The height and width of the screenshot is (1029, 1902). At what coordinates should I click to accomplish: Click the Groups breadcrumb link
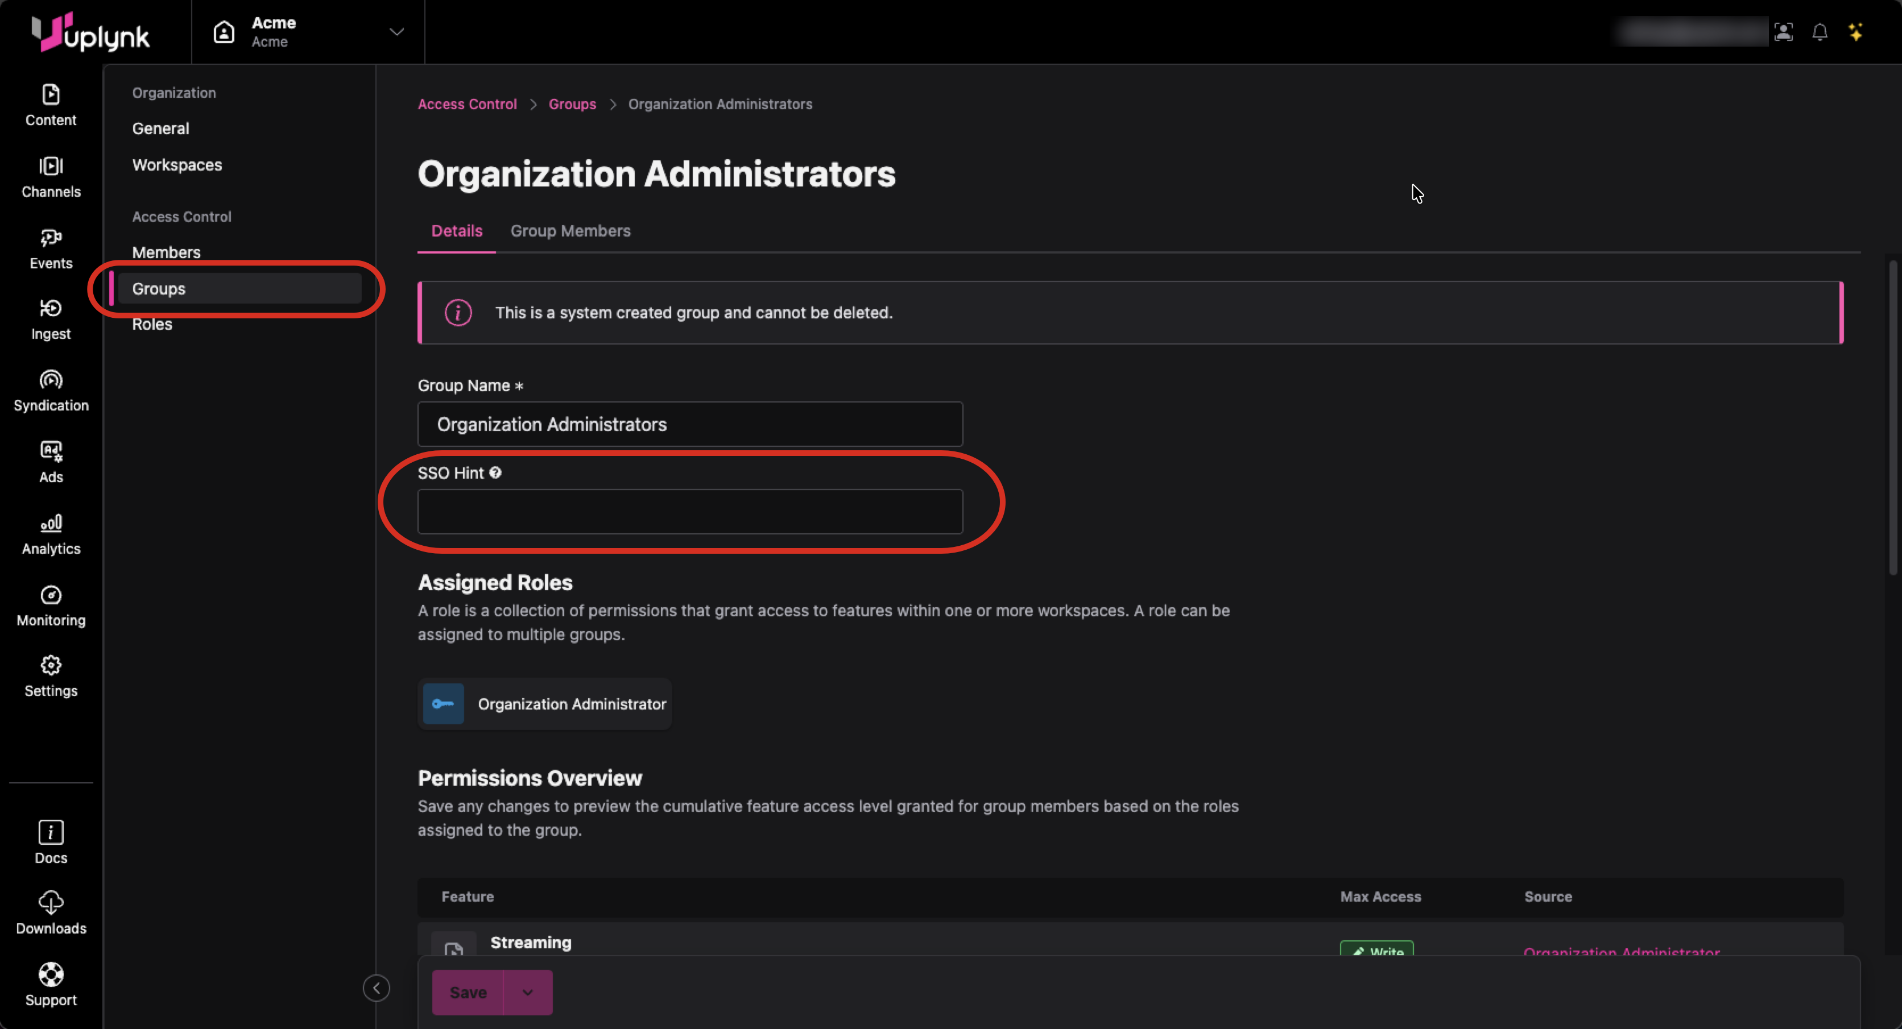[572, 104]
